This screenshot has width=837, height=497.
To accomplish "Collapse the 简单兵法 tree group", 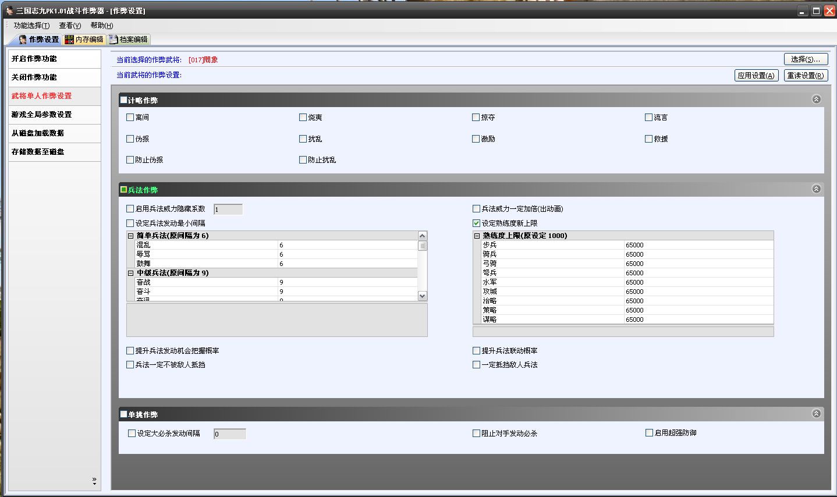I will (131, 236).
